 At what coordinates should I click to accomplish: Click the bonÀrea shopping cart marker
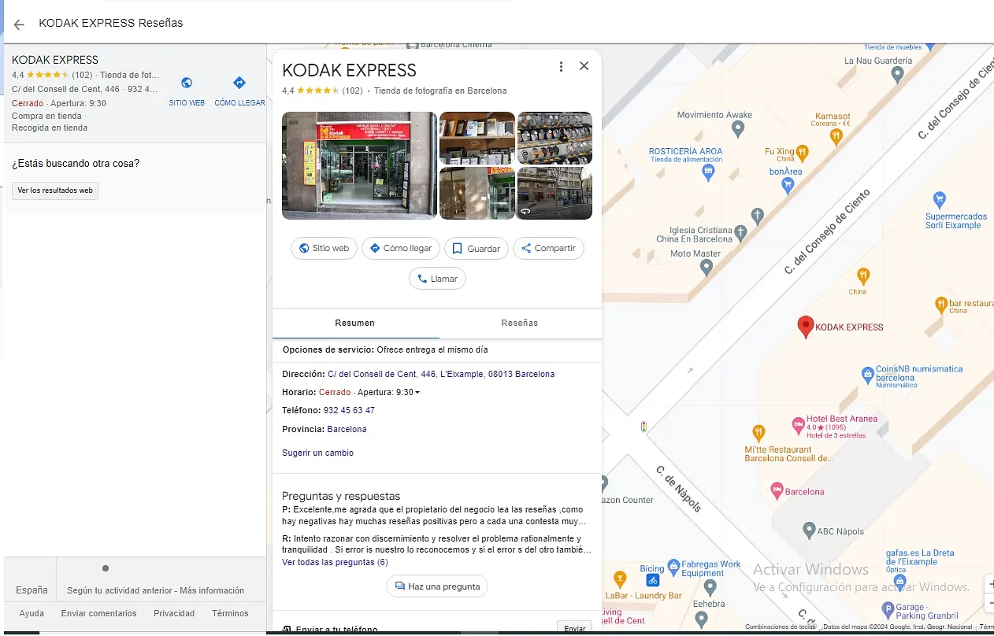point(788,185)
